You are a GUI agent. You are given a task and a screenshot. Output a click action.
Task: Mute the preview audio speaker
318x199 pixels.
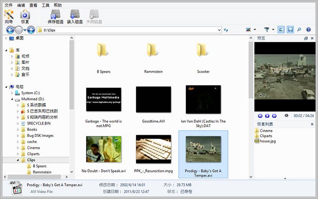click(x=286, y=115)
